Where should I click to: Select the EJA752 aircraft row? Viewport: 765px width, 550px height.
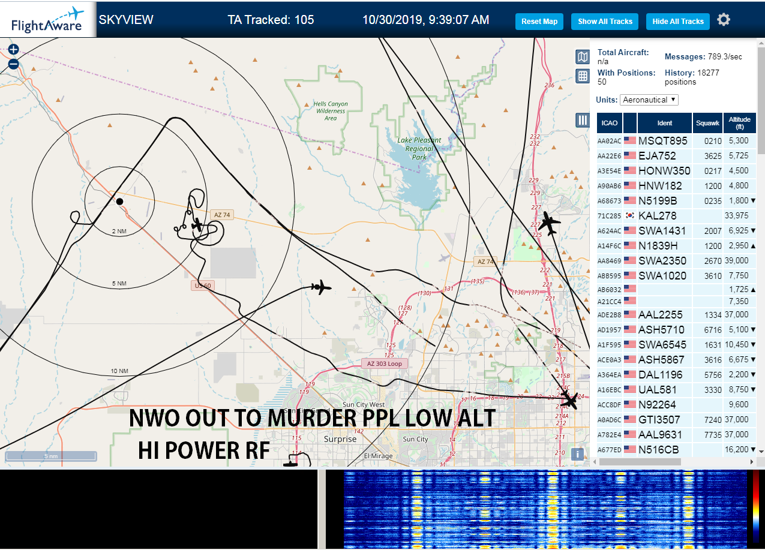677,155
